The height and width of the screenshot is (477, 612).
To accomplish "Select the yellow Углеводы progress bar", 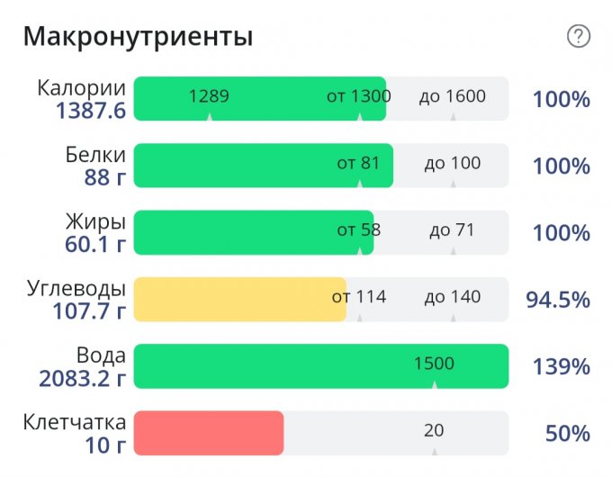I will [x=239, y=300].
